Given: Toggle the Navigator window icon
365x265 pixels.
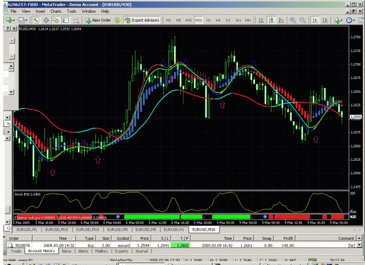Looking at the screenshot, I should [56, 20].
